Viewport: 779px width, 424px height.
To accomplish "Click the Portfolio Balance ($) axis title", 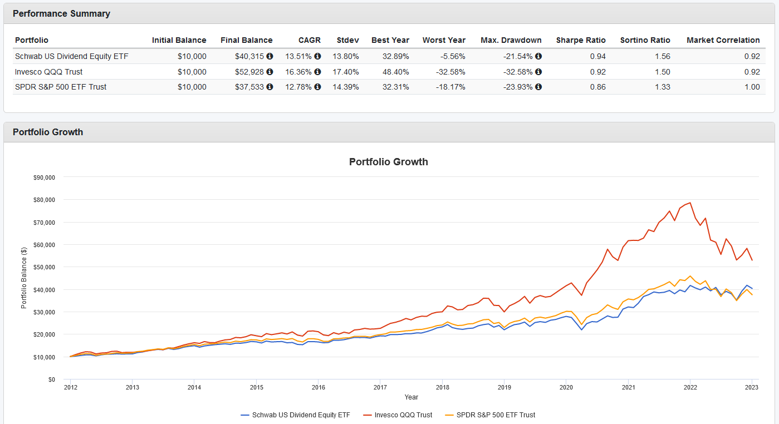I will point(24,278).
